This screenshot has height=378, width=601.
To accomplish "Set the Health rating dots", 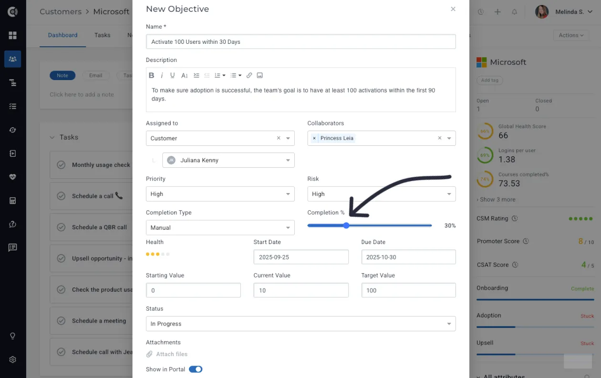I will pos(158,254).
